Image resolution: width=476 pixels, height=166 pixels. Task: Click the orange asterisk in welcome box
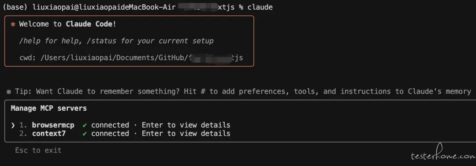point(13,25)
